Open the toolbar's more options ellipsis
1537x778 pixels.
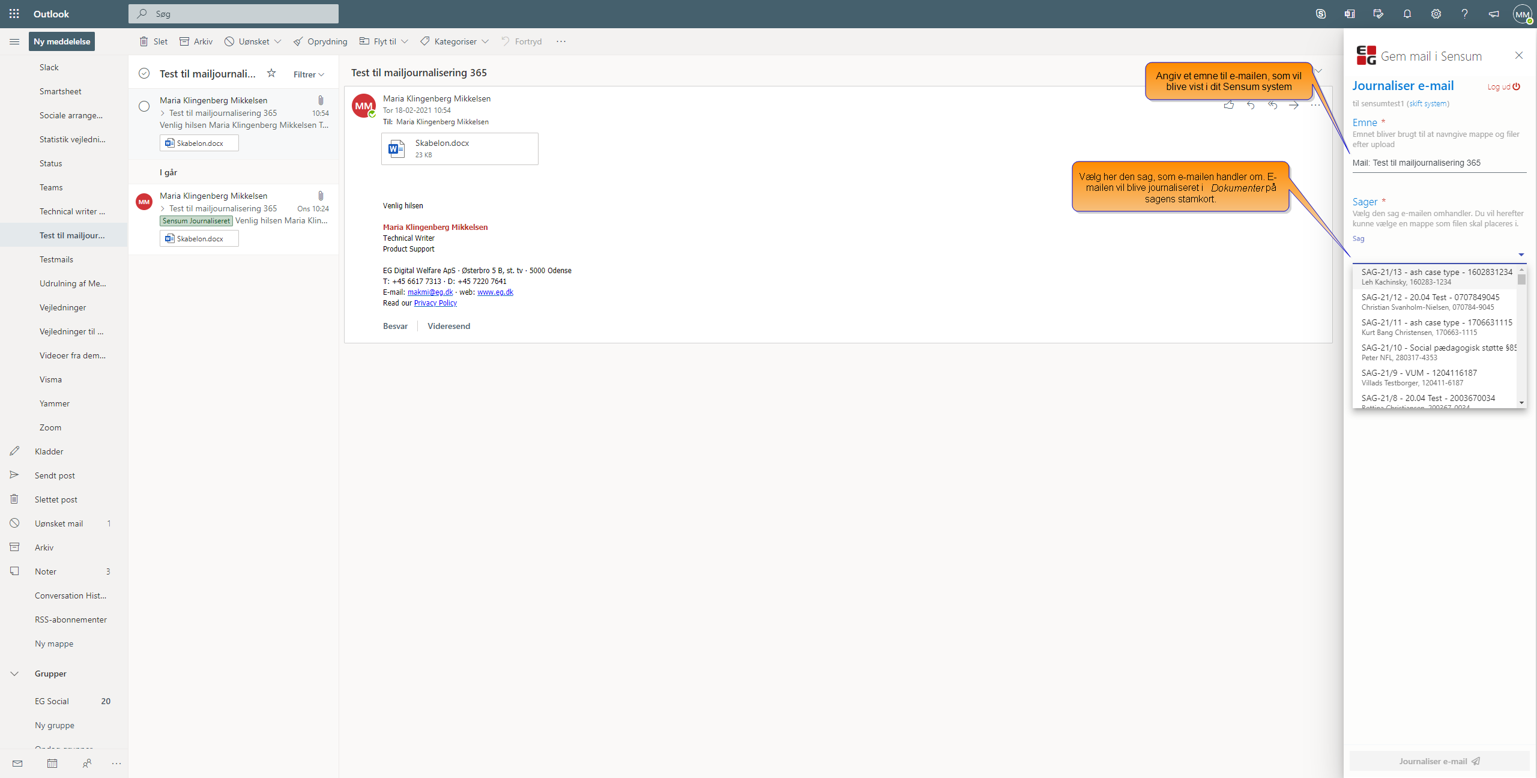(561, 41)
